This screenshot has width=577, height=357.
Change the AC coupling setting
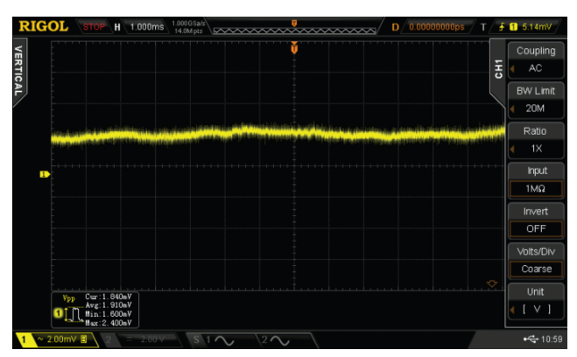536,68
